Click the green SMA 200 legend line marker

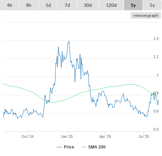tap(84, 147)
